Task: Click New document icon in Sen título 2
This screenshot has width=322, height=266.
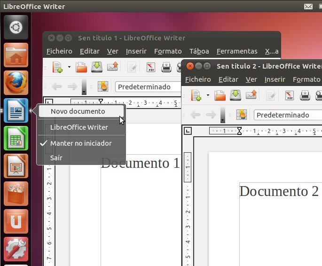Action: [x=196, y=95]
